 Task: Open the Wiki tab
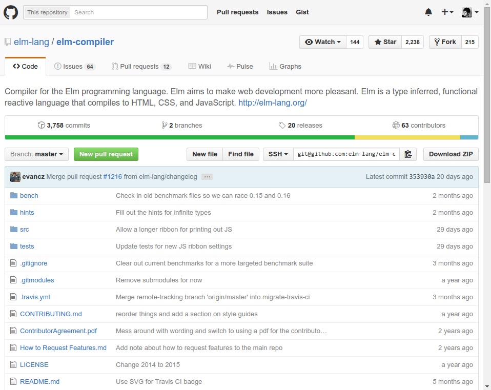coord(199,66)
